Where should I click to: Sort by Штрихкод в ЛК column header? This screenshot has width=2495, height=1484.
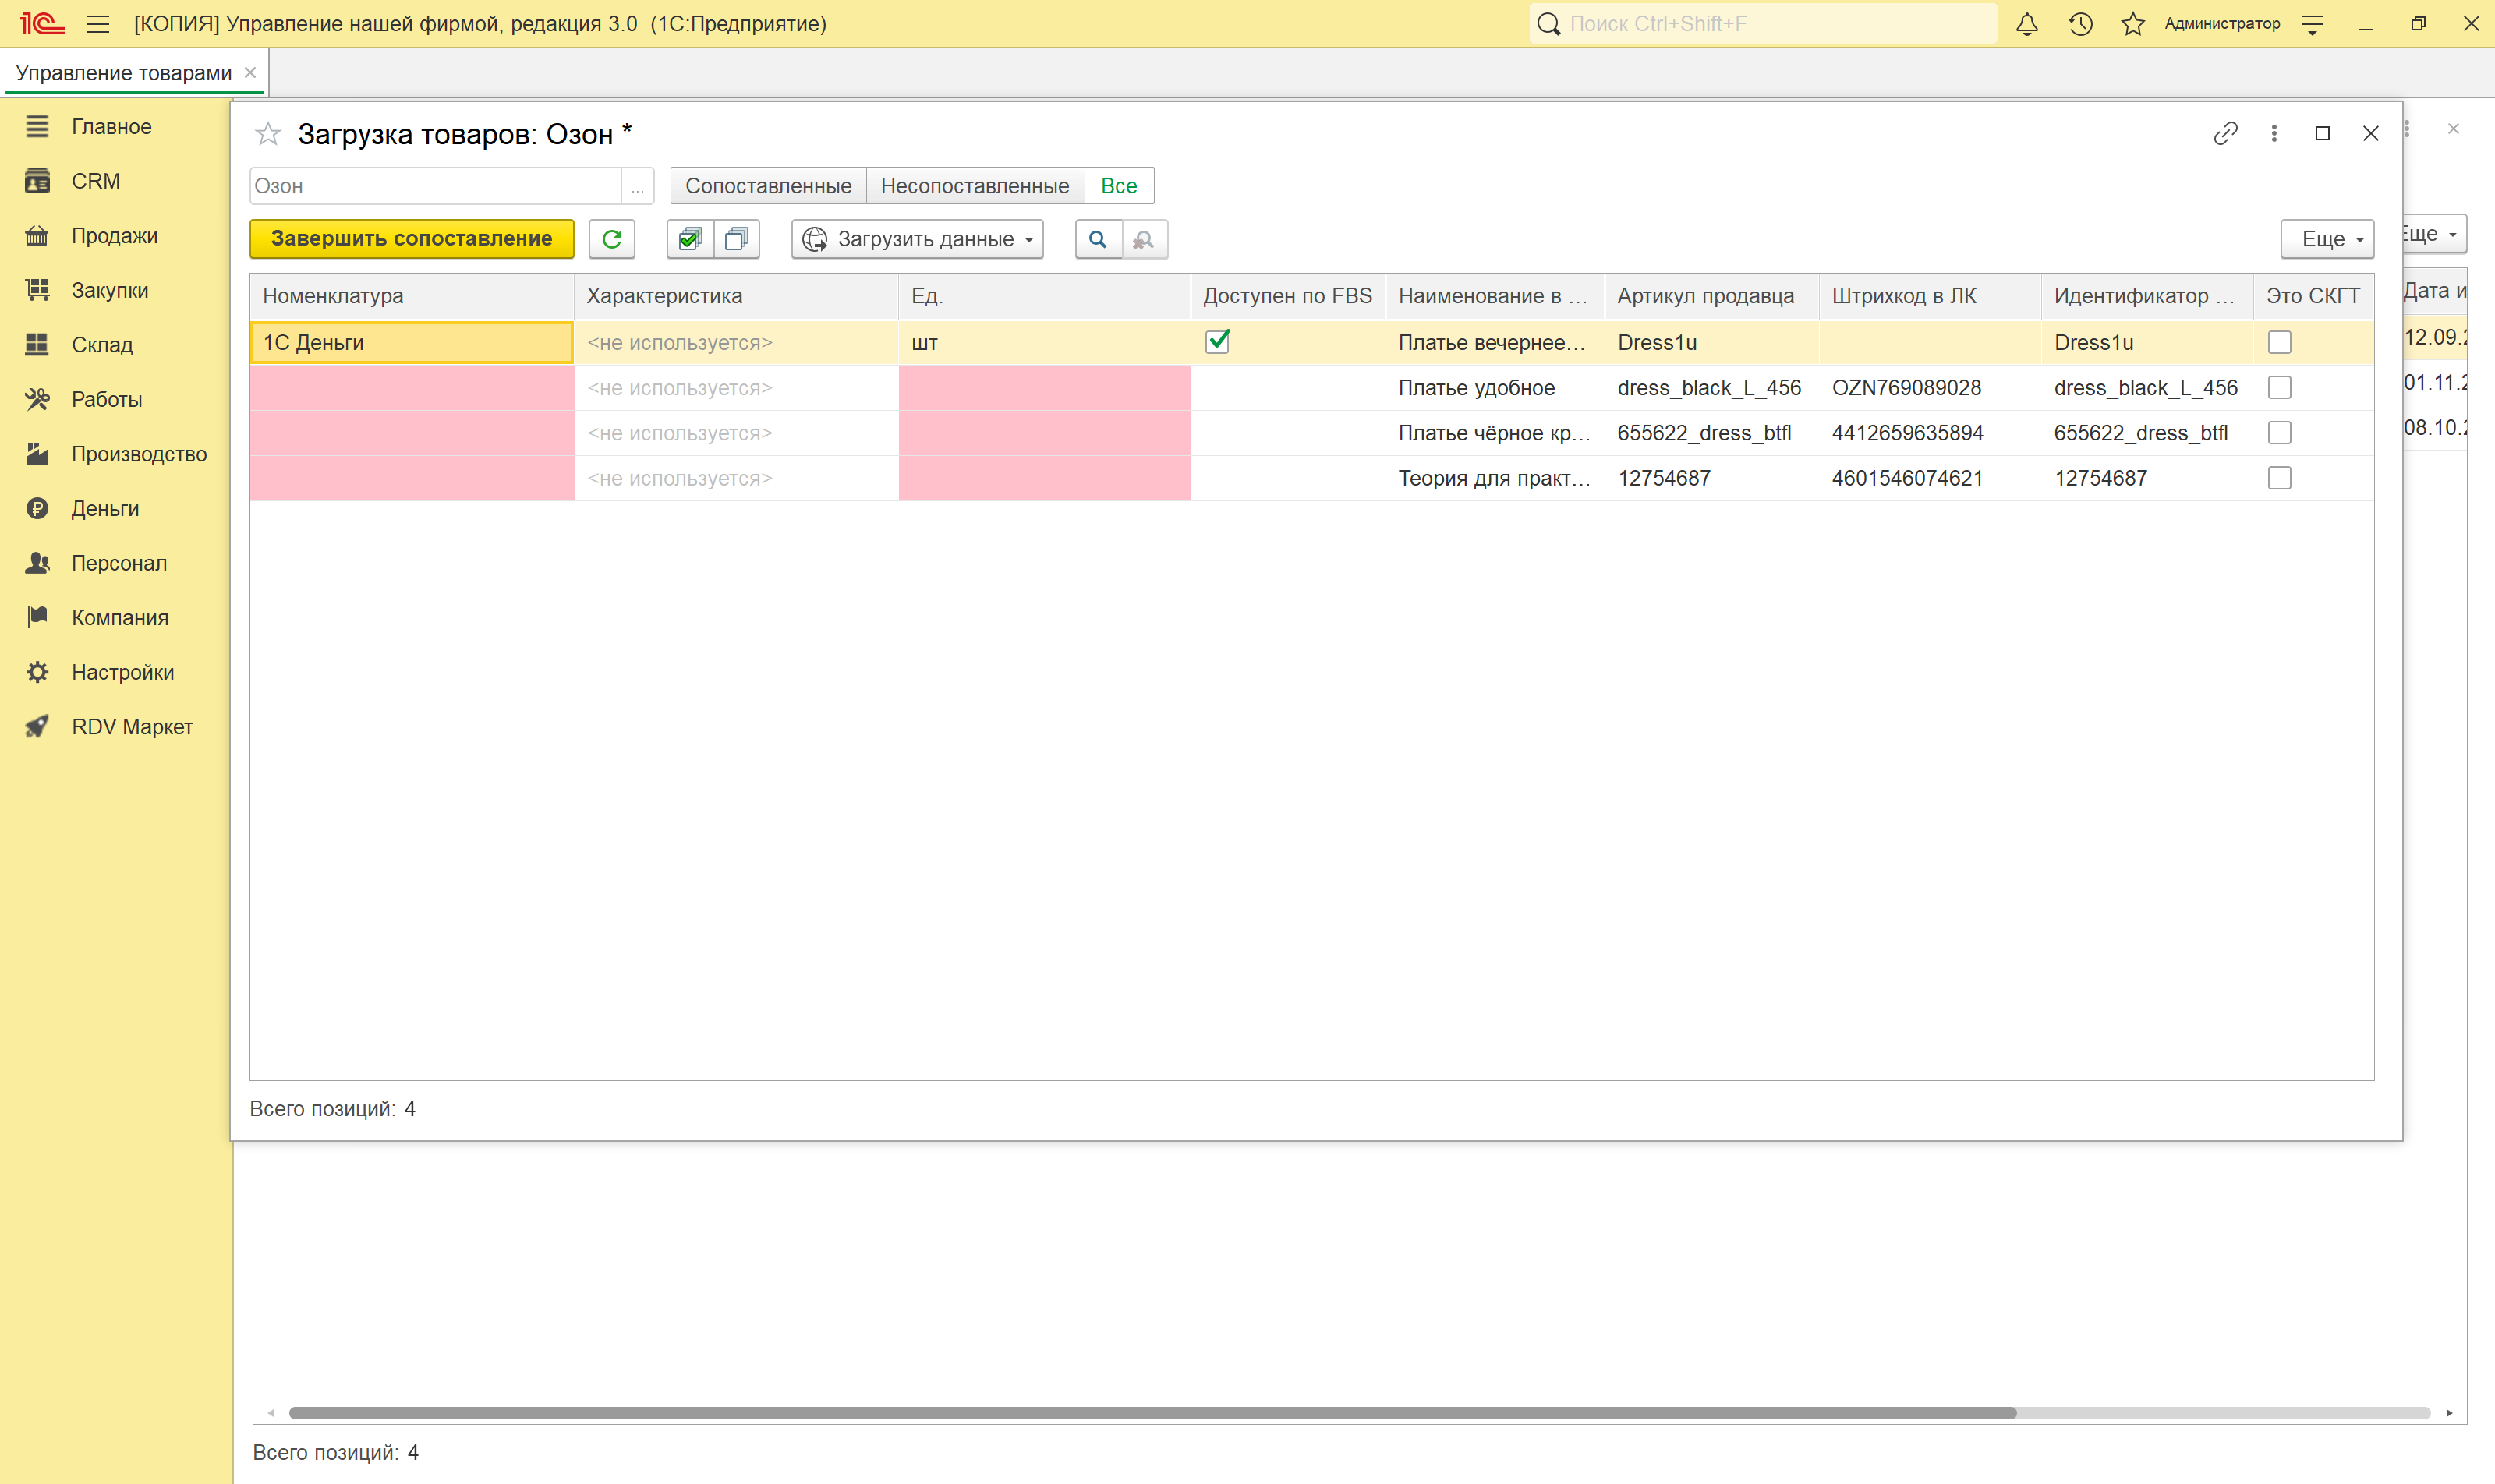coord(1930,296)
